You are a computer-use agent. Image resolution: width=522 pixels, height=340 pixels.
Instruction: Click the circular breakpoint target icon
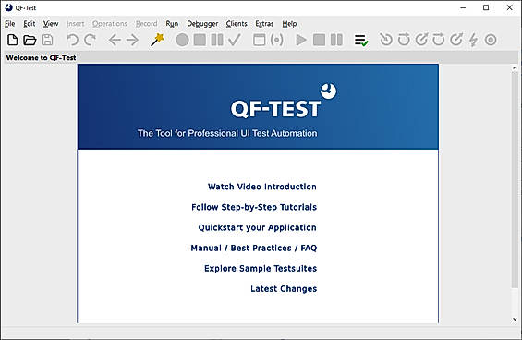click(x=491, y=40)
